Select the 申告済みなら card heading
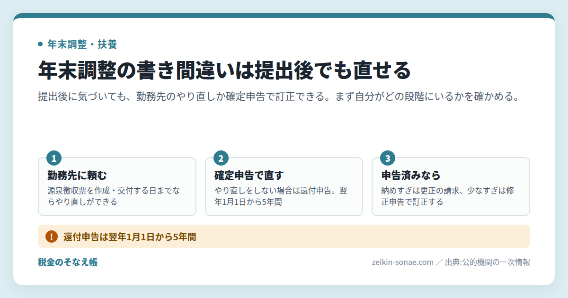568x298 pixels. 411,175
